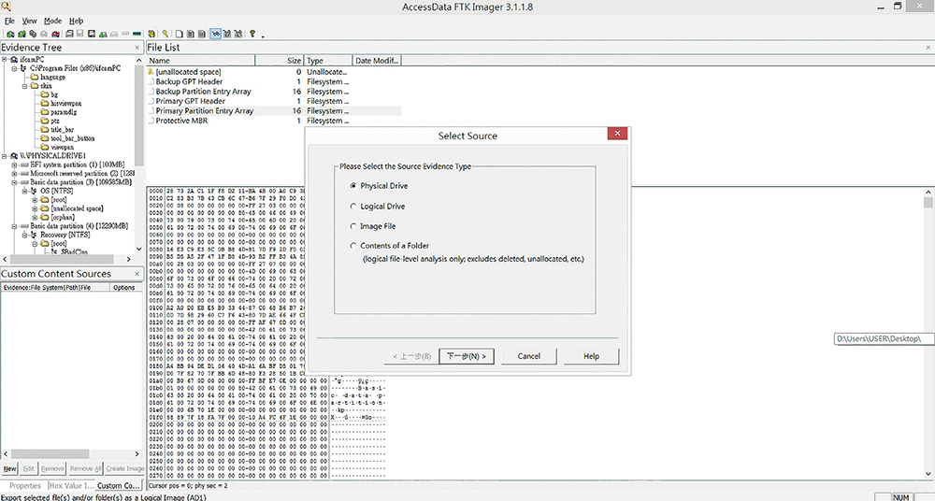Select the Physical Drive radio button
Screen dimensions: 935x501
[353, 185]
